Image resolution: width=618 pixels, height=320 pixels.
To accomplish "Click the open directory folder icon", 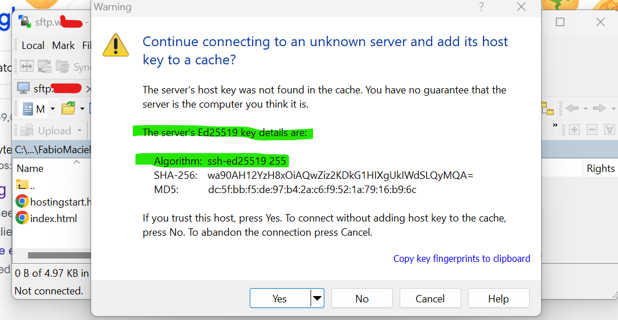I will tap(68, 108).
